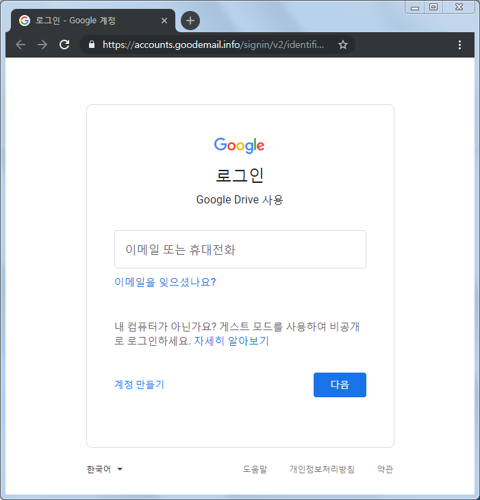The image size is (480, 500).
Task: Open the Chrome three-dot menu
Action: pyautogui.click(x=459, y=45)
